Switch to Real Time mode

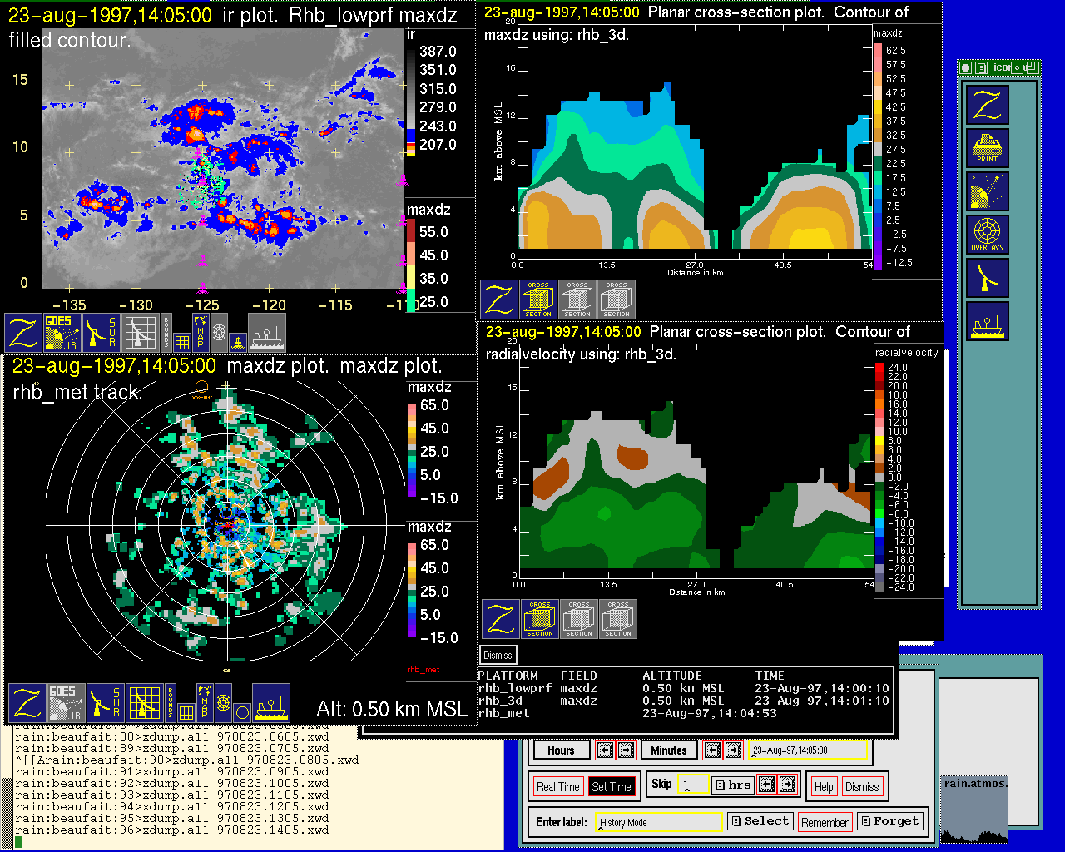pyautogui.click(x=557, y=786)
